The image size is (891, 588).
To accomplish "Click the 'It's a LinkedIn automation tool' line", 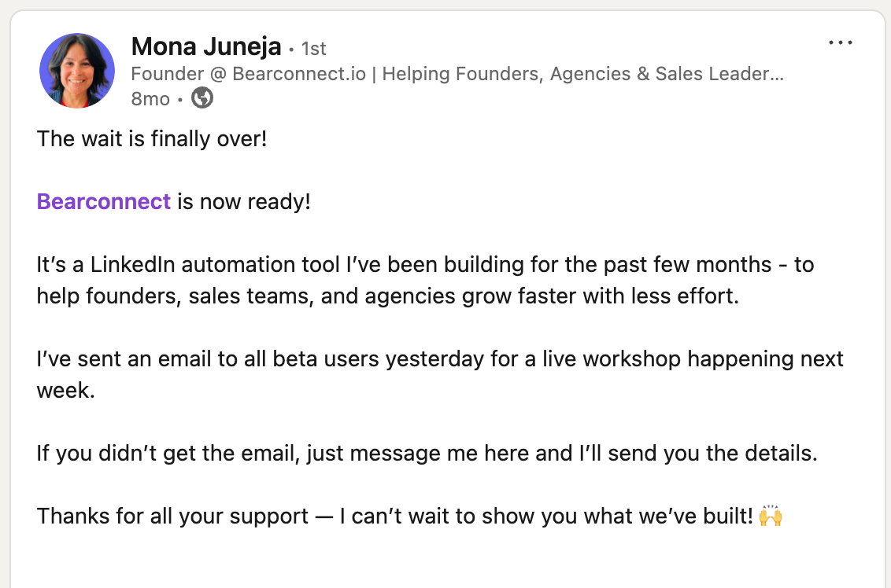I will coord(315,265).
